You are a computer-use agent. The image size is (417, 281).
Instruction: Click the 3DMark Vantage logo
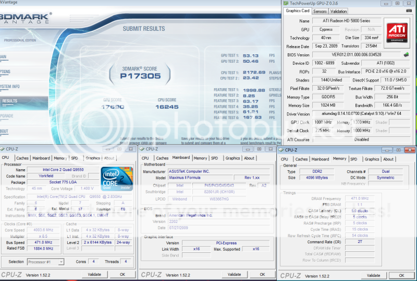point(25,18)
